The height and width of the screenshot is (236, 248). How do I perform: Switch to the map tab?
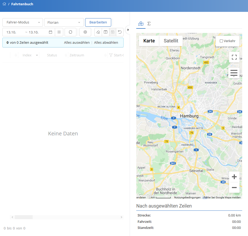coord(141,24)
